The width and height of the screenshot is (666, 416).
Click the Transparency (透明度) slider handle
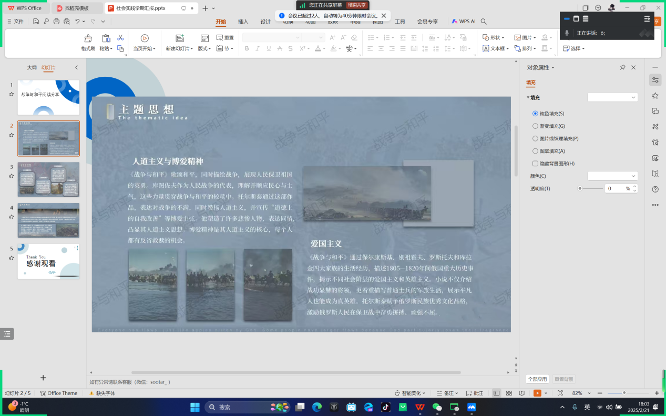(x=580, y=188)
